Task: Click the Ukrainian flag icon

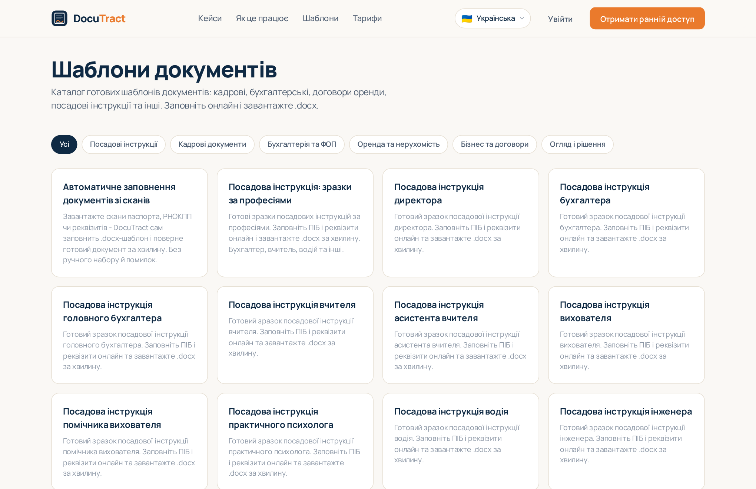Action: tap(467, 19)
